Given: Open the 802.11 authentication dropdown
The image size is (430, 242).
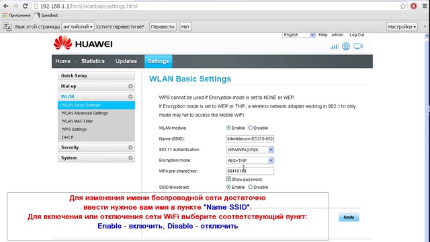Looking at the screenshot, I should (250, 150).
